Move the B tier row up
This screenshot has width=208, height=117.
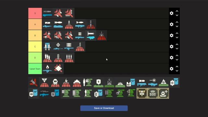[x=177, y=33]
